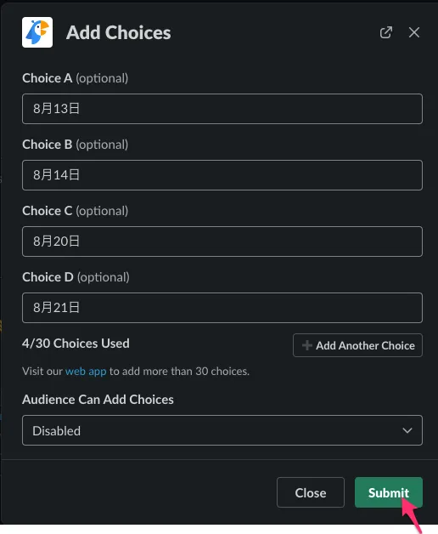Click the Add Another Choice button
The image size is (438, 534).
click(x=357, y=345)
